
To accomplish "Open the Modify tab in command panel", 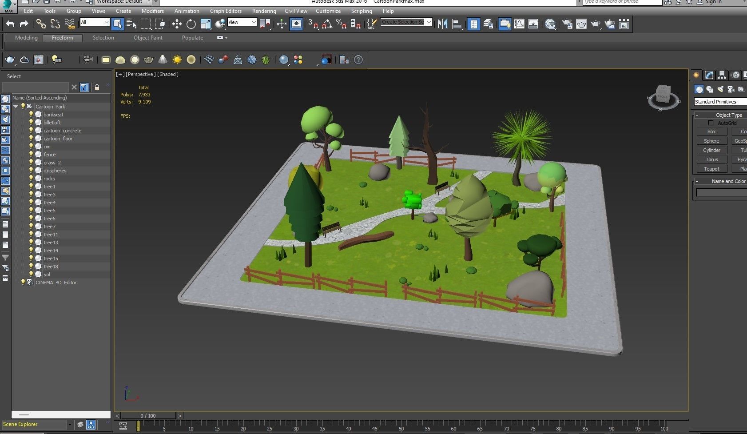I will (709, 75).
